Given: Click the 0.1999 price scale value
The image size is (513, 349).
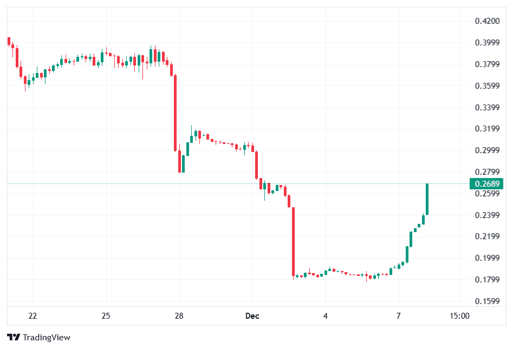Looking at the screenshot, I should coord(486,258).
